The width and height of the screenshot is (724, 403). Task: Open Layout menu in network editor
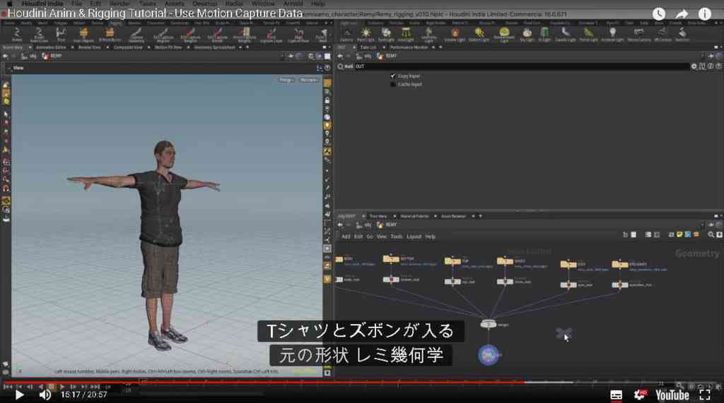point(414,236)
